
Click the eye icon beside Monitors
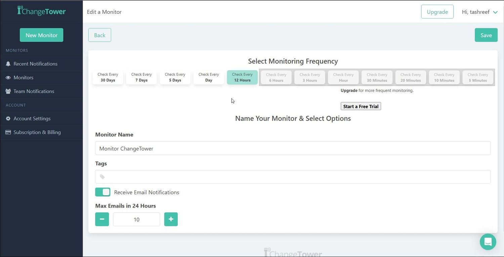pos(8,78)
